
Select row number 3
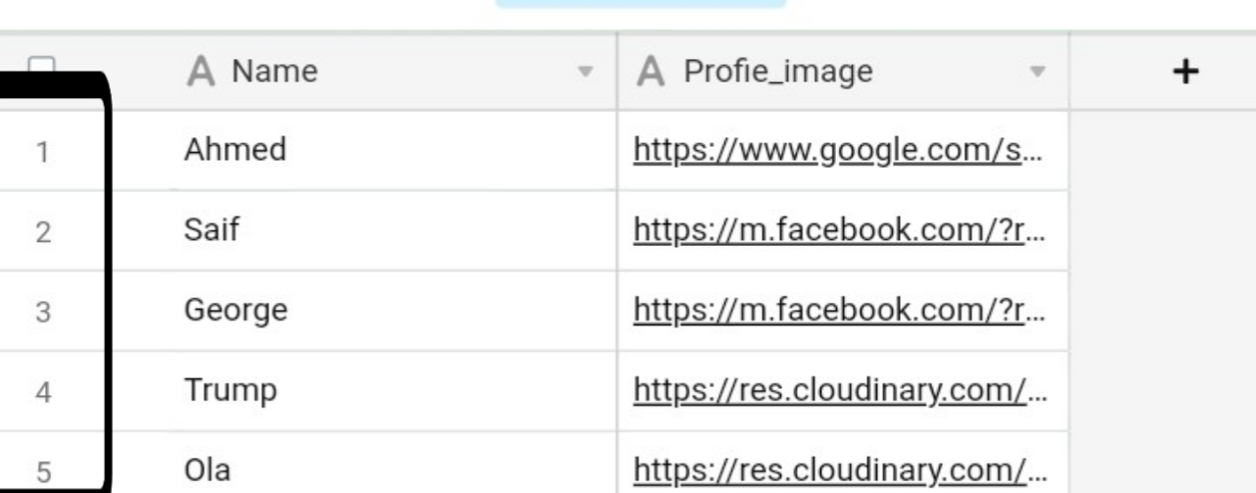click(x=43, y=314)
